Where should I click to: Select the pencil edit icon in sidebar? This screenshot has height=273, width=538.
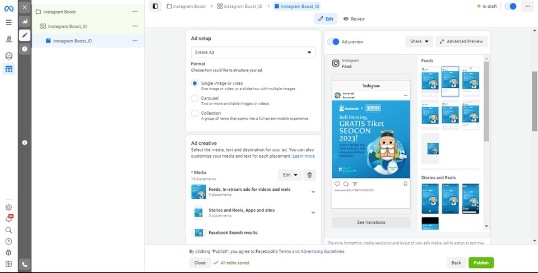tap(25, 35)
